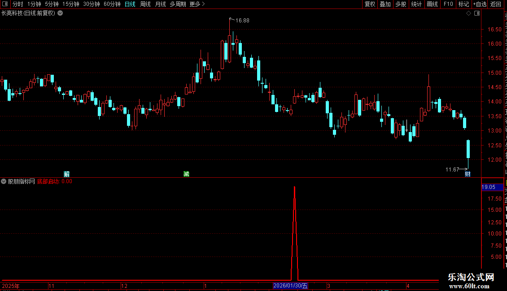Switch to 周线 weekly chart

[x=145, y=4]
